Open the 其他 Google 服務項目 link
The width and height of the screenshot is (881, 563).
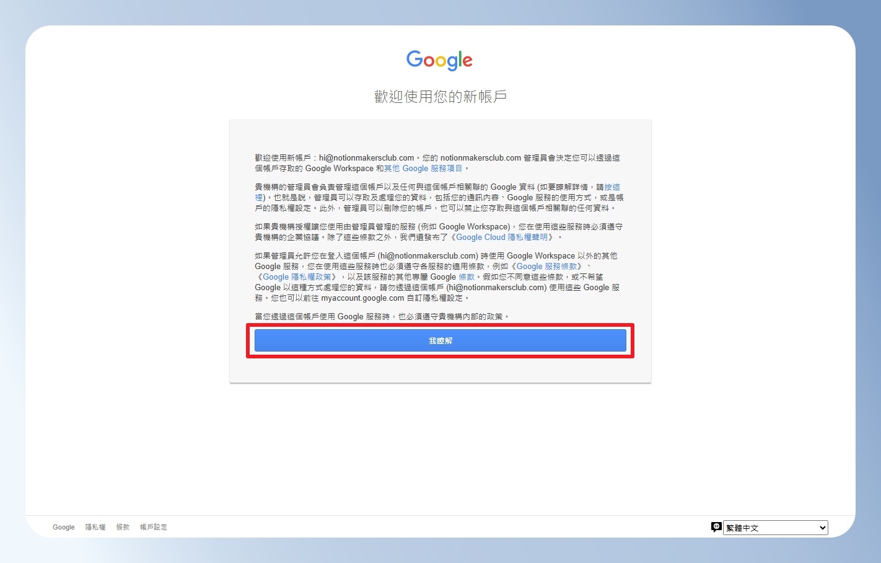tap(423, 168)
